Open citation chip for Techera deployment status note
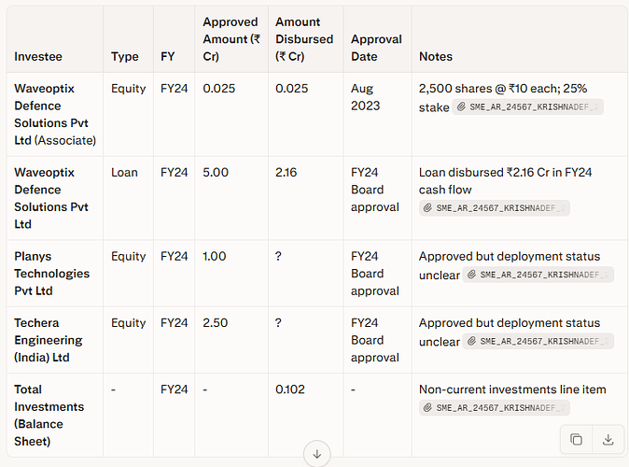 tap(538, 341)
